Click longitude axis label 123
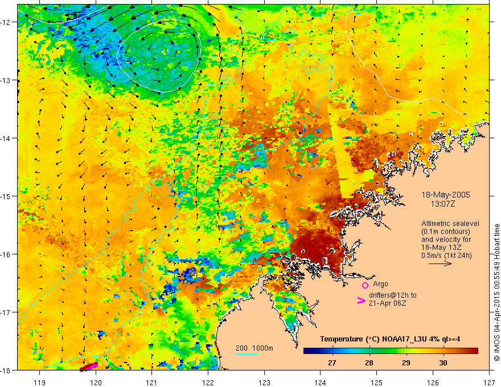501x387 pixels. (x=264, y=383)
